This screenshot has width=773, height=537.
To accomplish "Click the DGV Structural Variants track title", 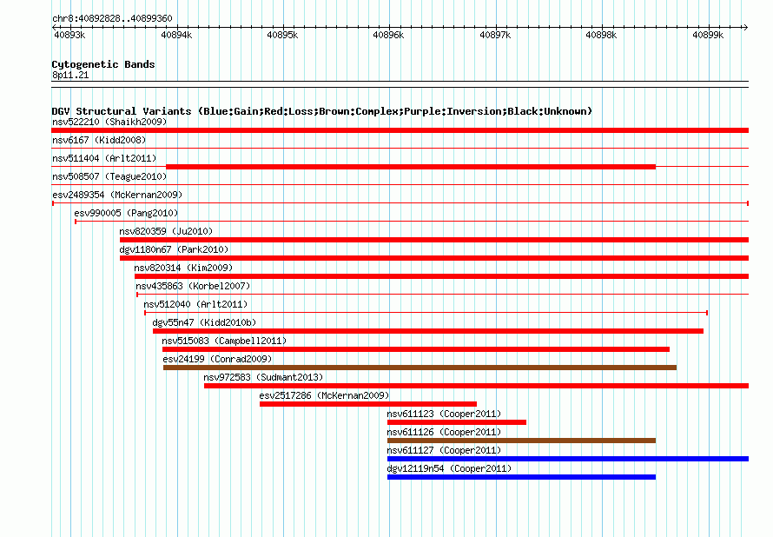I will (322, 111).
